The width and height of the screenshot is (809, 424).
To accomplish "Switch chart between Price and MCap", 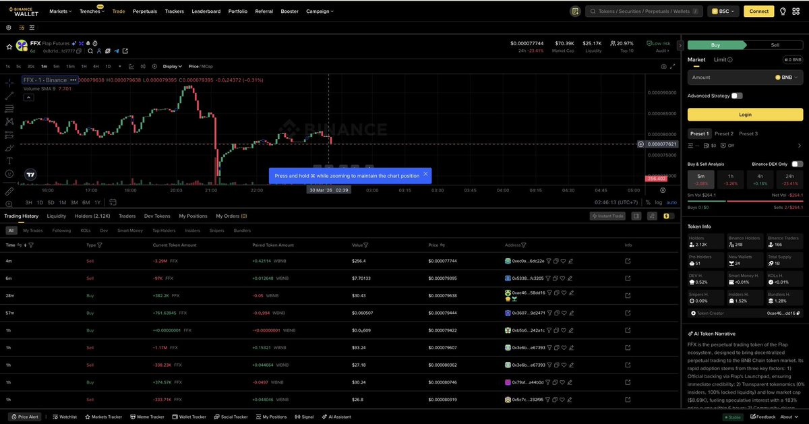I will click(200, 66).
